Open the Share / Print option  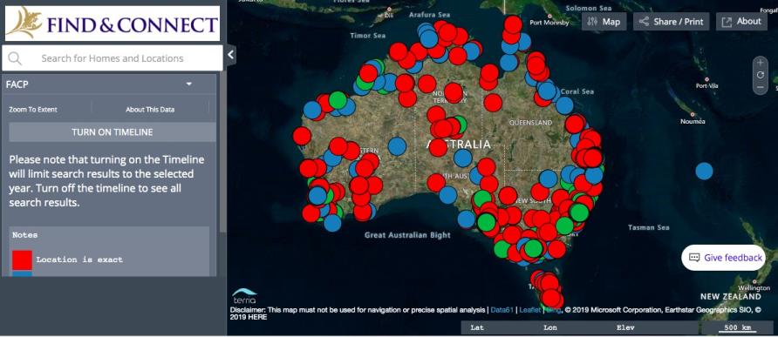[672, 22]
